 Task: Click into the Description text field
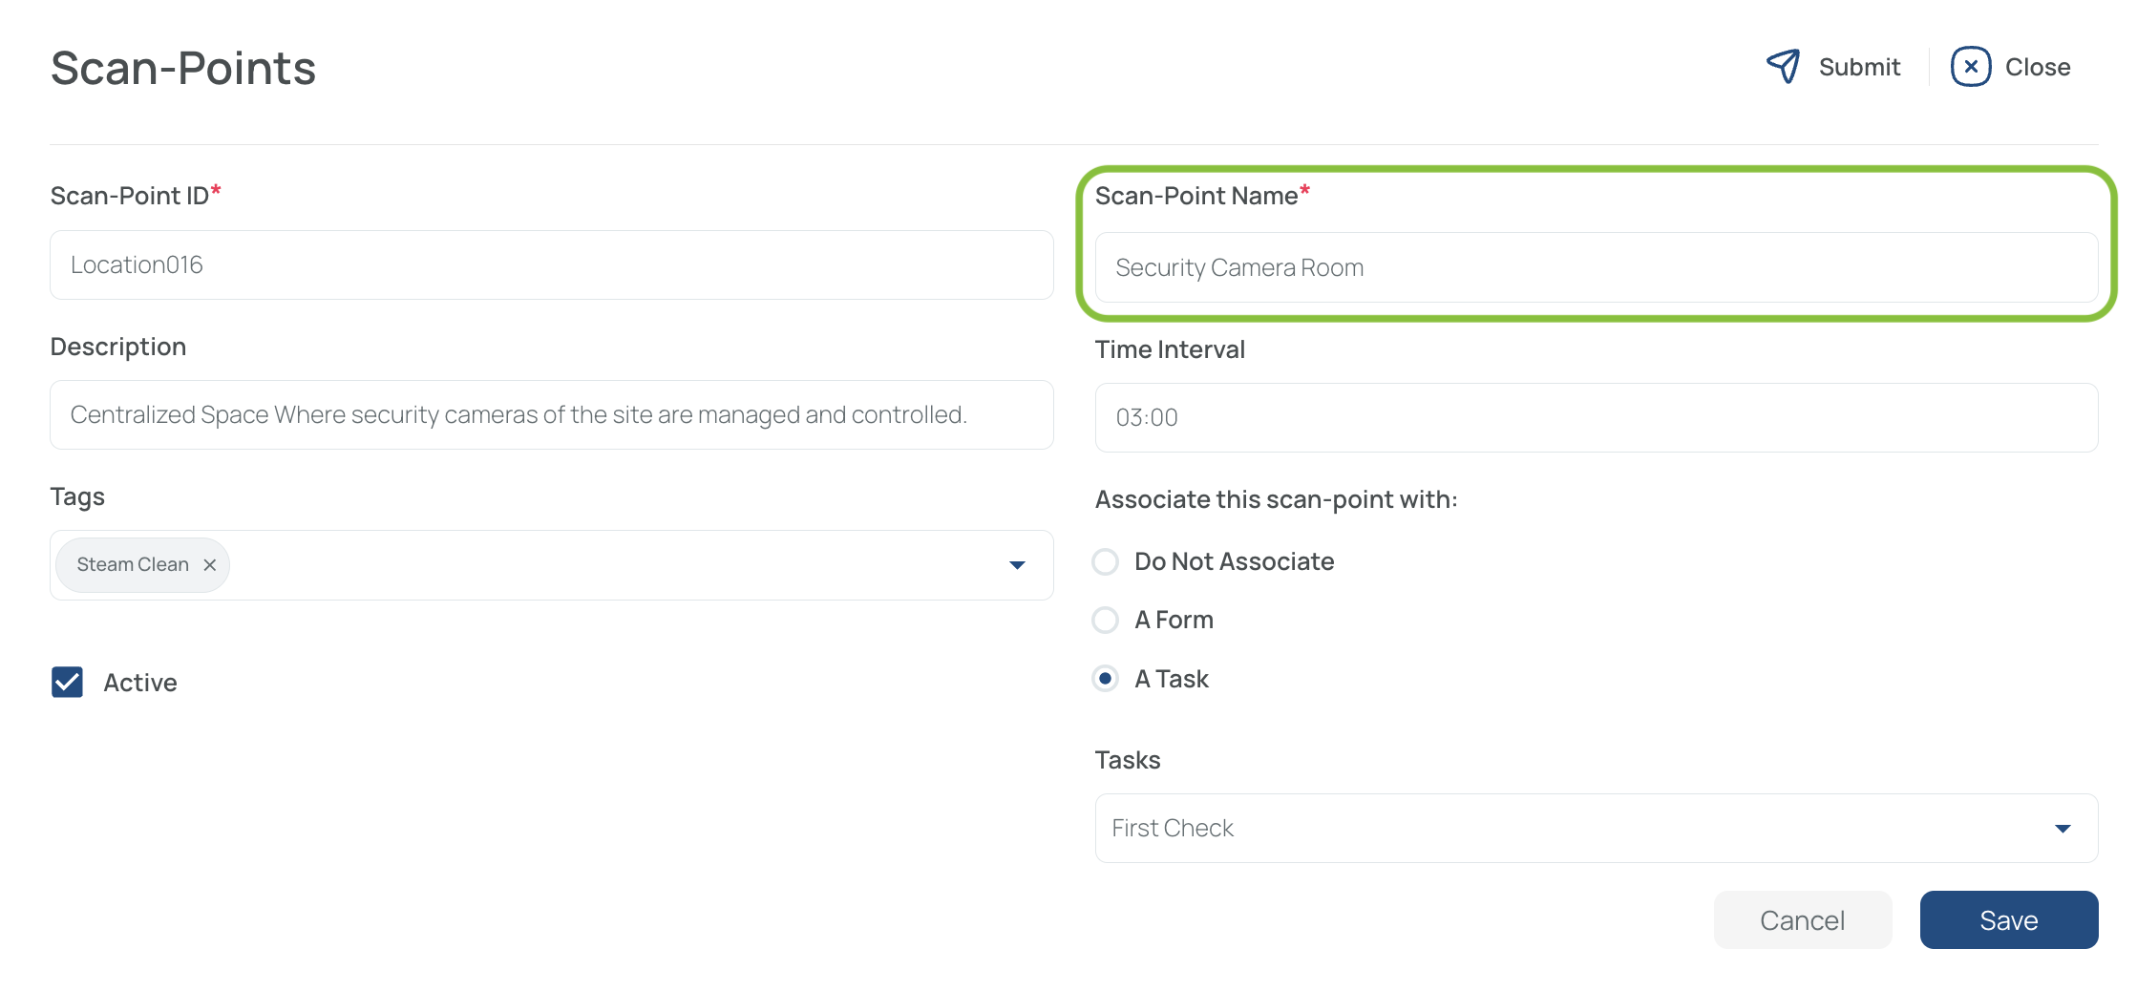tap(552, 414)
